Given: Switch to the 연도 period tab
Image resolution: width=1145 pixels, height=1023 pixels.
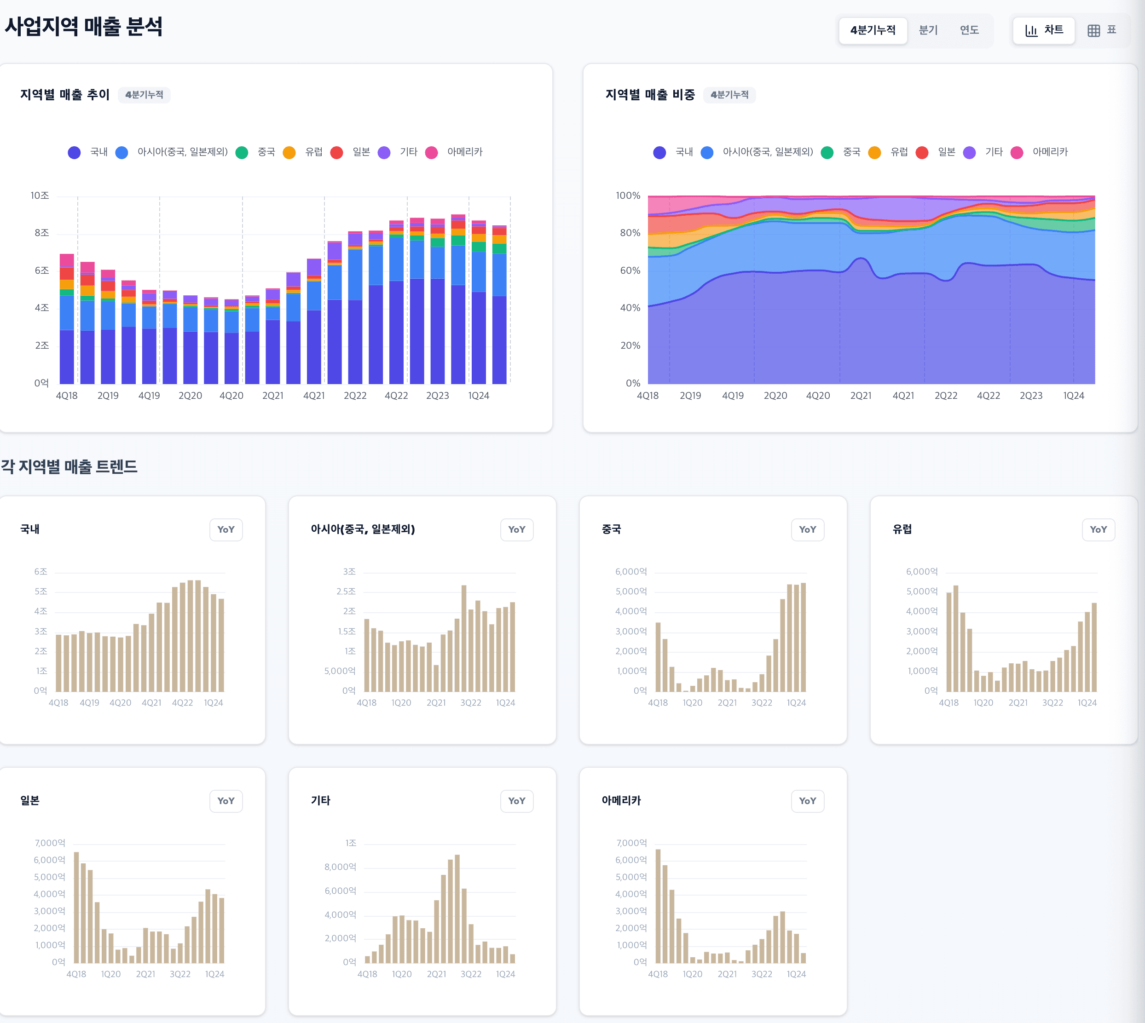Looking at the screenshot, I should coord(970,30).
